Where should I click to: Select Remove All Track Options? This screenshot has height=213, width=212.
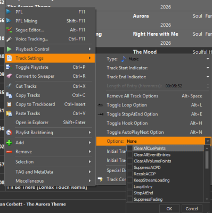(x=154, y=96)
